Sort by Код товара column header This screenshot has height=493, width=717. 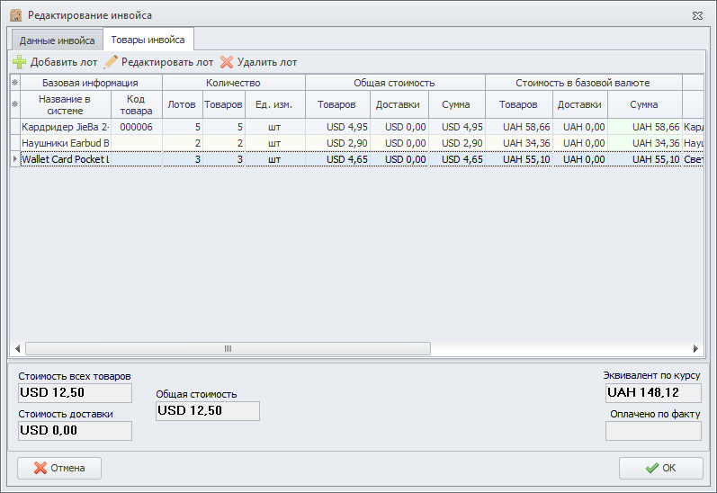[x=137, y=104]
